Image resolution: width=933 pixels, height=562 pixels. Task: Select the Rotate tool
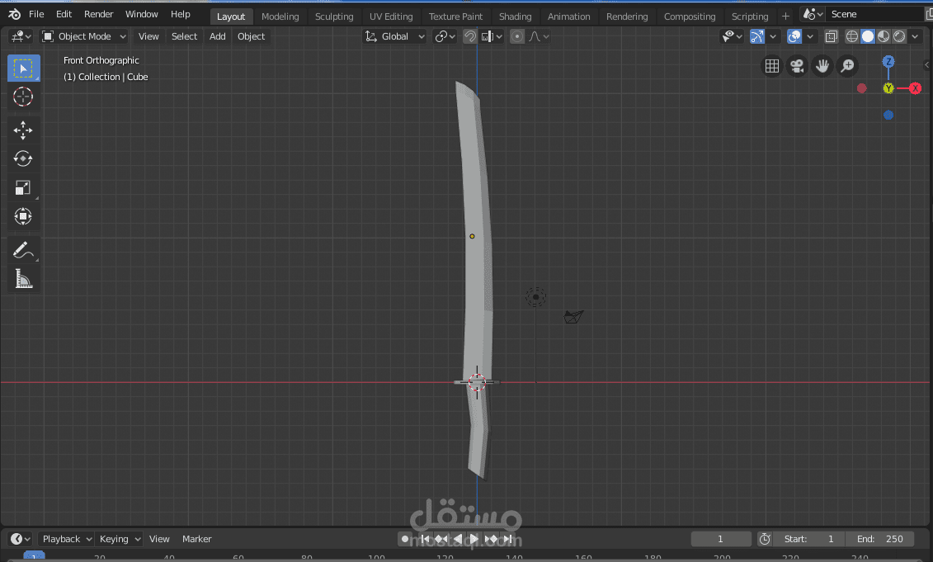pyautogui.click(x=23, y=158)
